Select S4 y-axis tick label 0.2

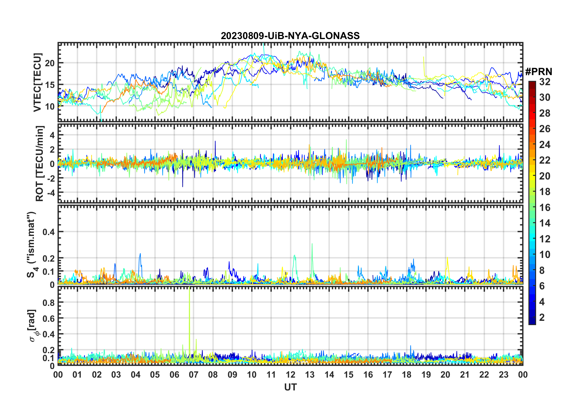[x=49, y=258]
